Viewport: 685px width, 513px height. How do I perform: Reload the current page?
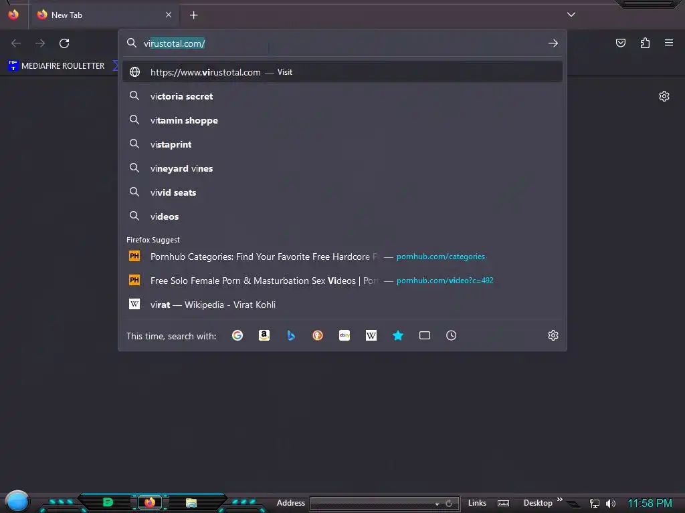click(x=64, y=43)
